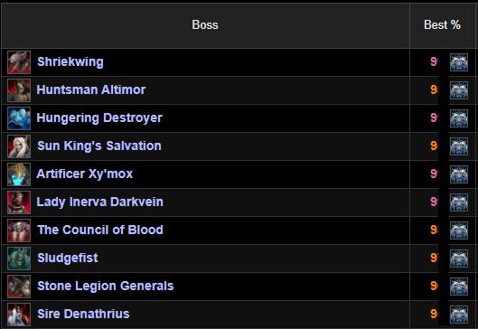Sort by the Boss column header
Viewport: 478px width, 329px height.
205,25
